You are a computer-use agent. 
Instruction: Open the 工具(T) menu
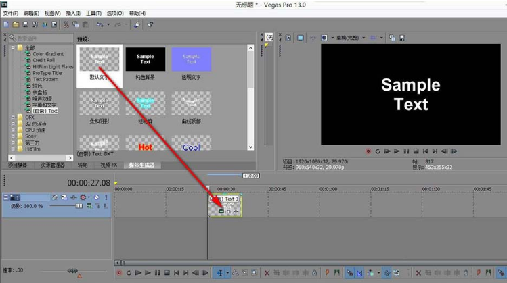(93, 13)
